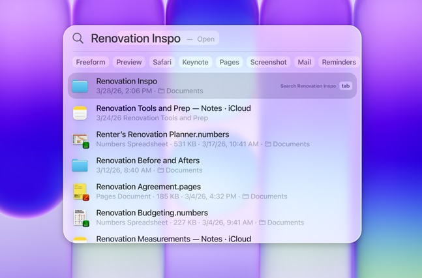The image size is (422, 278).
Task: Click the Renovation Measurements Notes icon
Action: 80,239
